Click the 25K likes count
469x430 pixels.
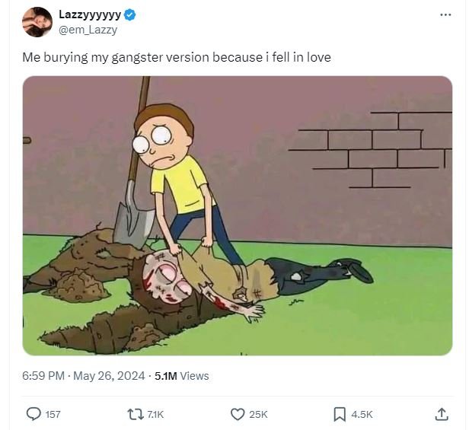[258, 414]
